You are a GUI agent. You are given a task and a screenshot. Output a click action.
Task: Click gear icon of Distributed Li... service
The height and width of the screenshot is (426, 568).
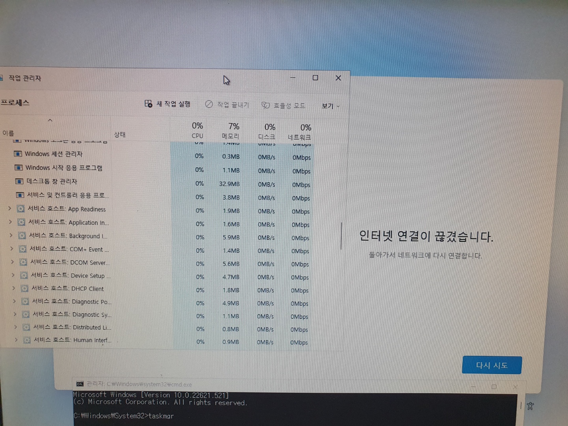pyautogui.click(x=26, y=327)
